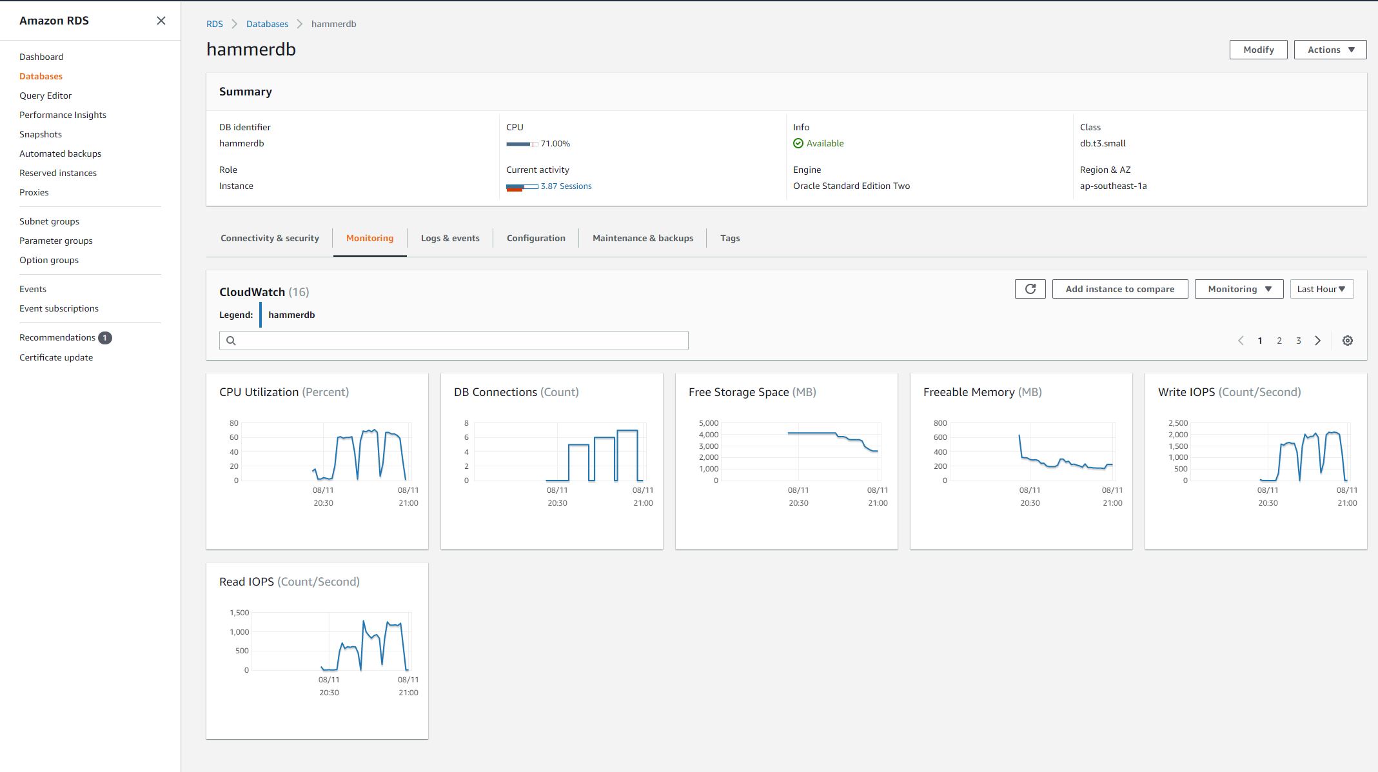Open CloudWatch settings gear icon
The width and height of the screenshot is (1378, 772).
(x=1347, y=341)
